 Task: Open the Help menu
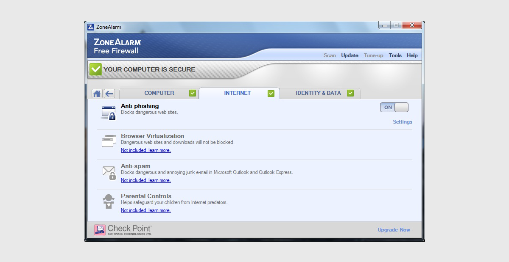coord(412,55)
